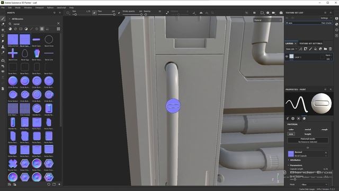Viewport: 339px width, 191px height.
Task: Select the Bevel Cross asset thumbnail
Action: click(13, 54)
